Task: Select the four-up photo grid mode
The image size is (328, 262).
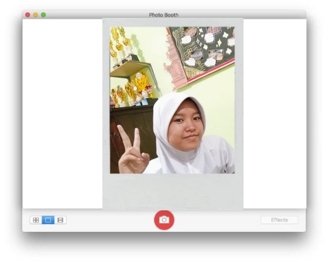Action: coord(36,220)
